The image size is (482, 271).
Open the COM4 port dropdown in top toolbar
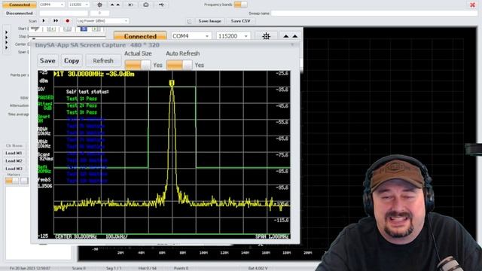(x=51, y=5)
